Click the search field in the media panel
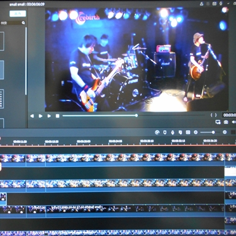236x236 pixels. pyautogui.click(x=13, y=23)
